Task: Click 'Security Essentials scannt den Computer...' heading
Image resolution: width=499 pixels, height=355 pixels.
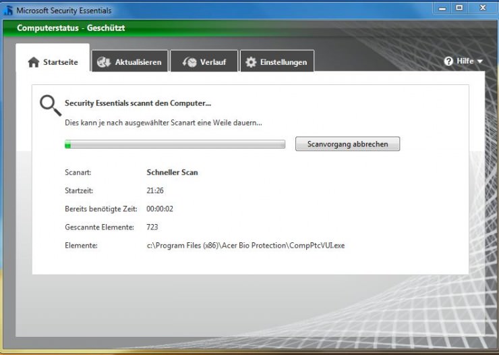Action: click(138, 103)
